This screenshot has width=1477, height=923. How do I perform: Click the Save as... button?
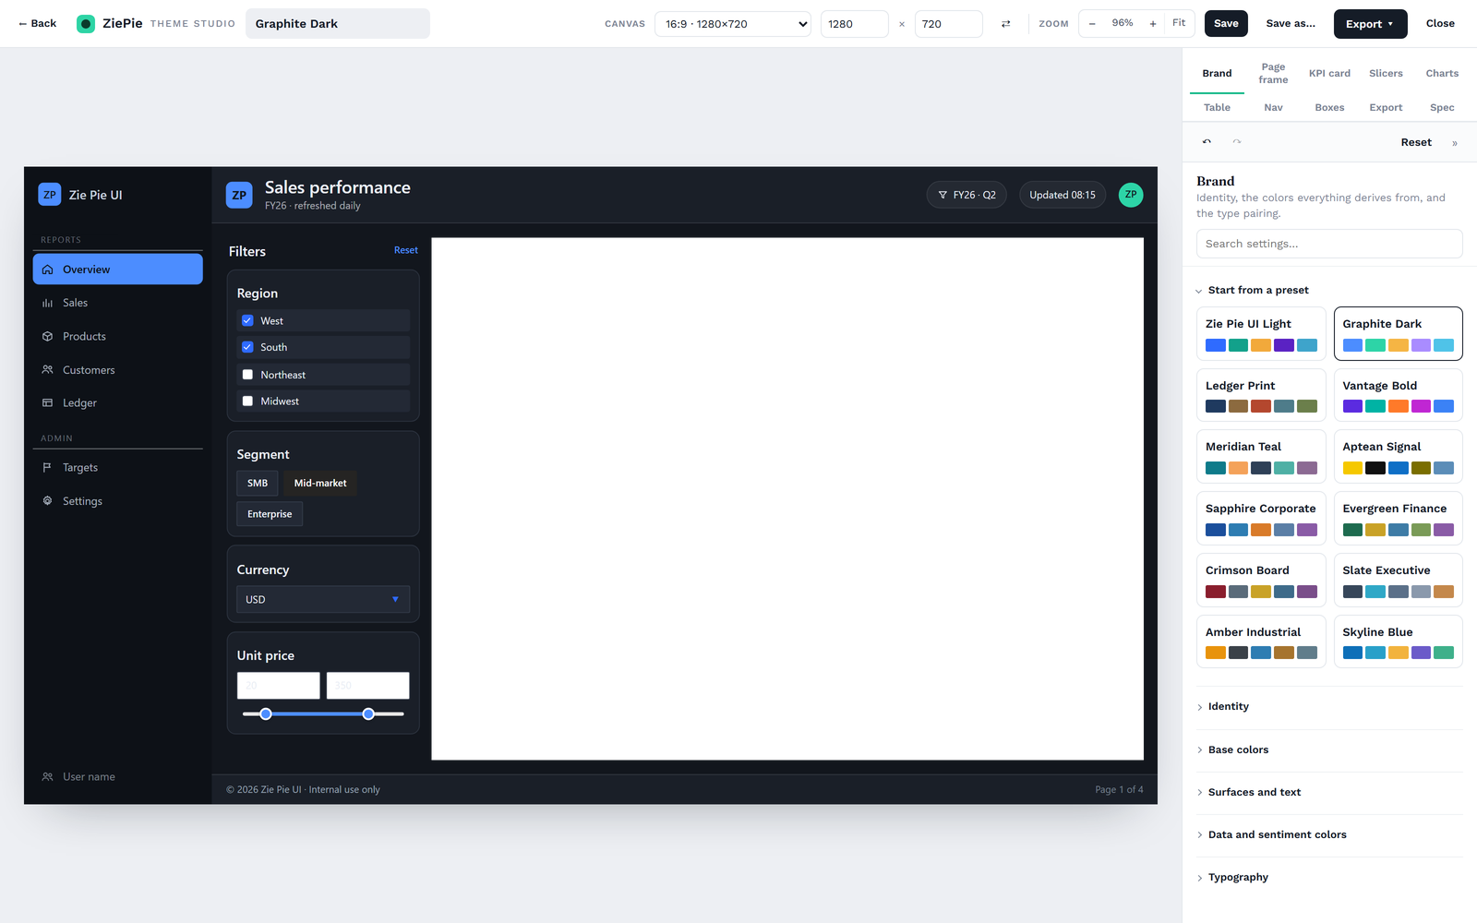[1291, 24]
